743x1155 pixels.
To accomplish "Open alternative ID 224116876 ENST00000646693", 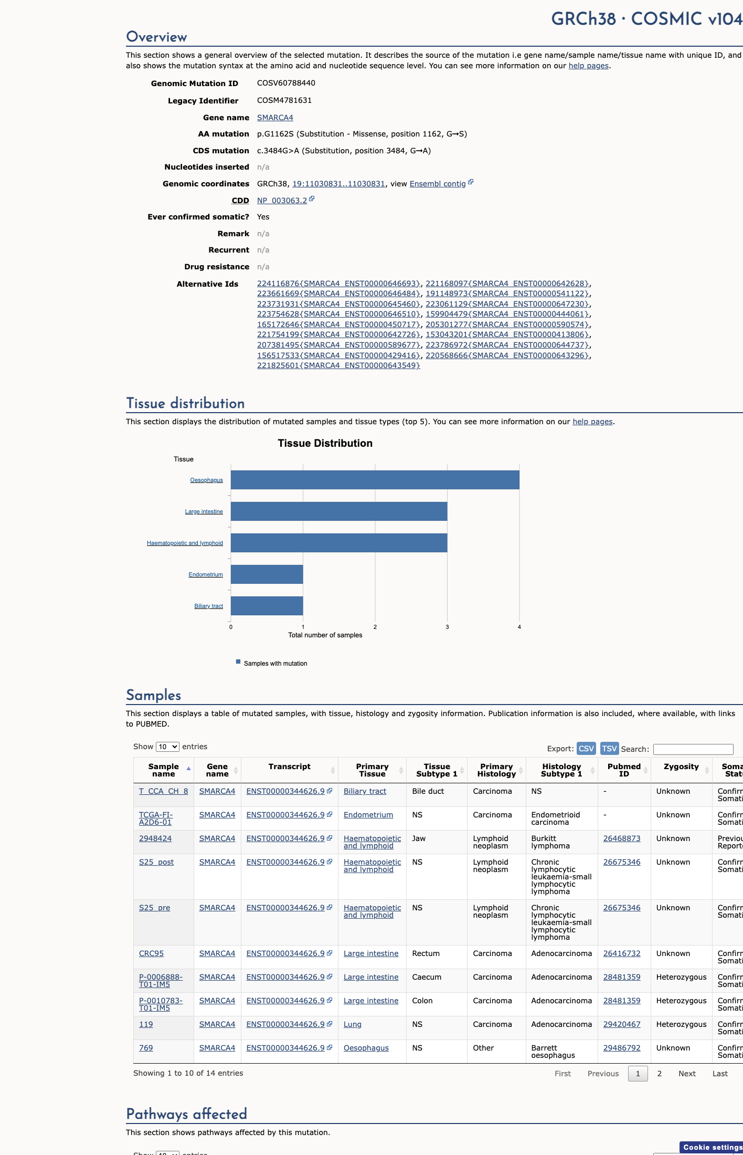I will pos(339,283).
